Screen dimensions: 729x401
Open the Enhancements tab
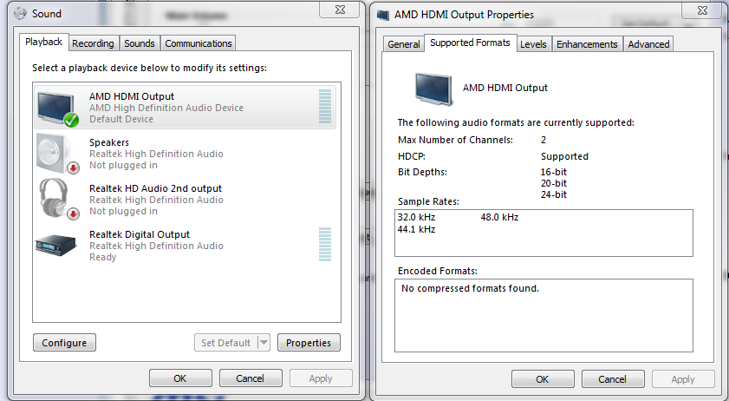(587, 44)
